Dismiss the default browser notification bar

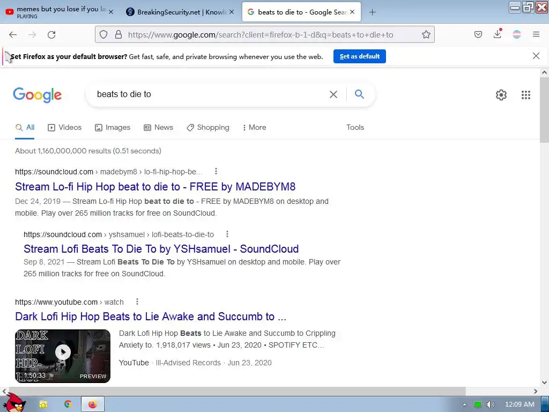[x=536, y=56]
